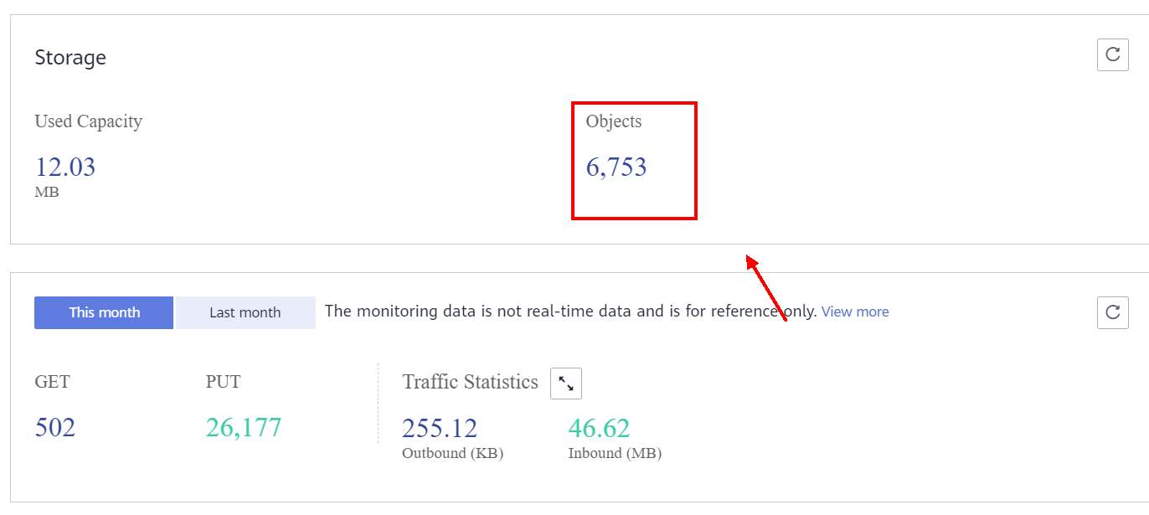Screen dimensions: 1149x515
Task: Select the PUT request count 26,177
Action: [x=244, y=428]
